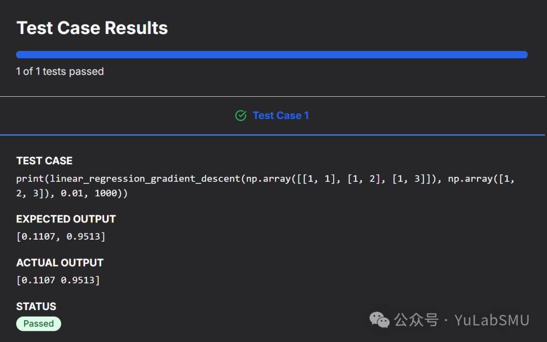Screen dimensions: 547x342
Task: Click the TEST CASE section label
Action: click(x=44, y=161)
